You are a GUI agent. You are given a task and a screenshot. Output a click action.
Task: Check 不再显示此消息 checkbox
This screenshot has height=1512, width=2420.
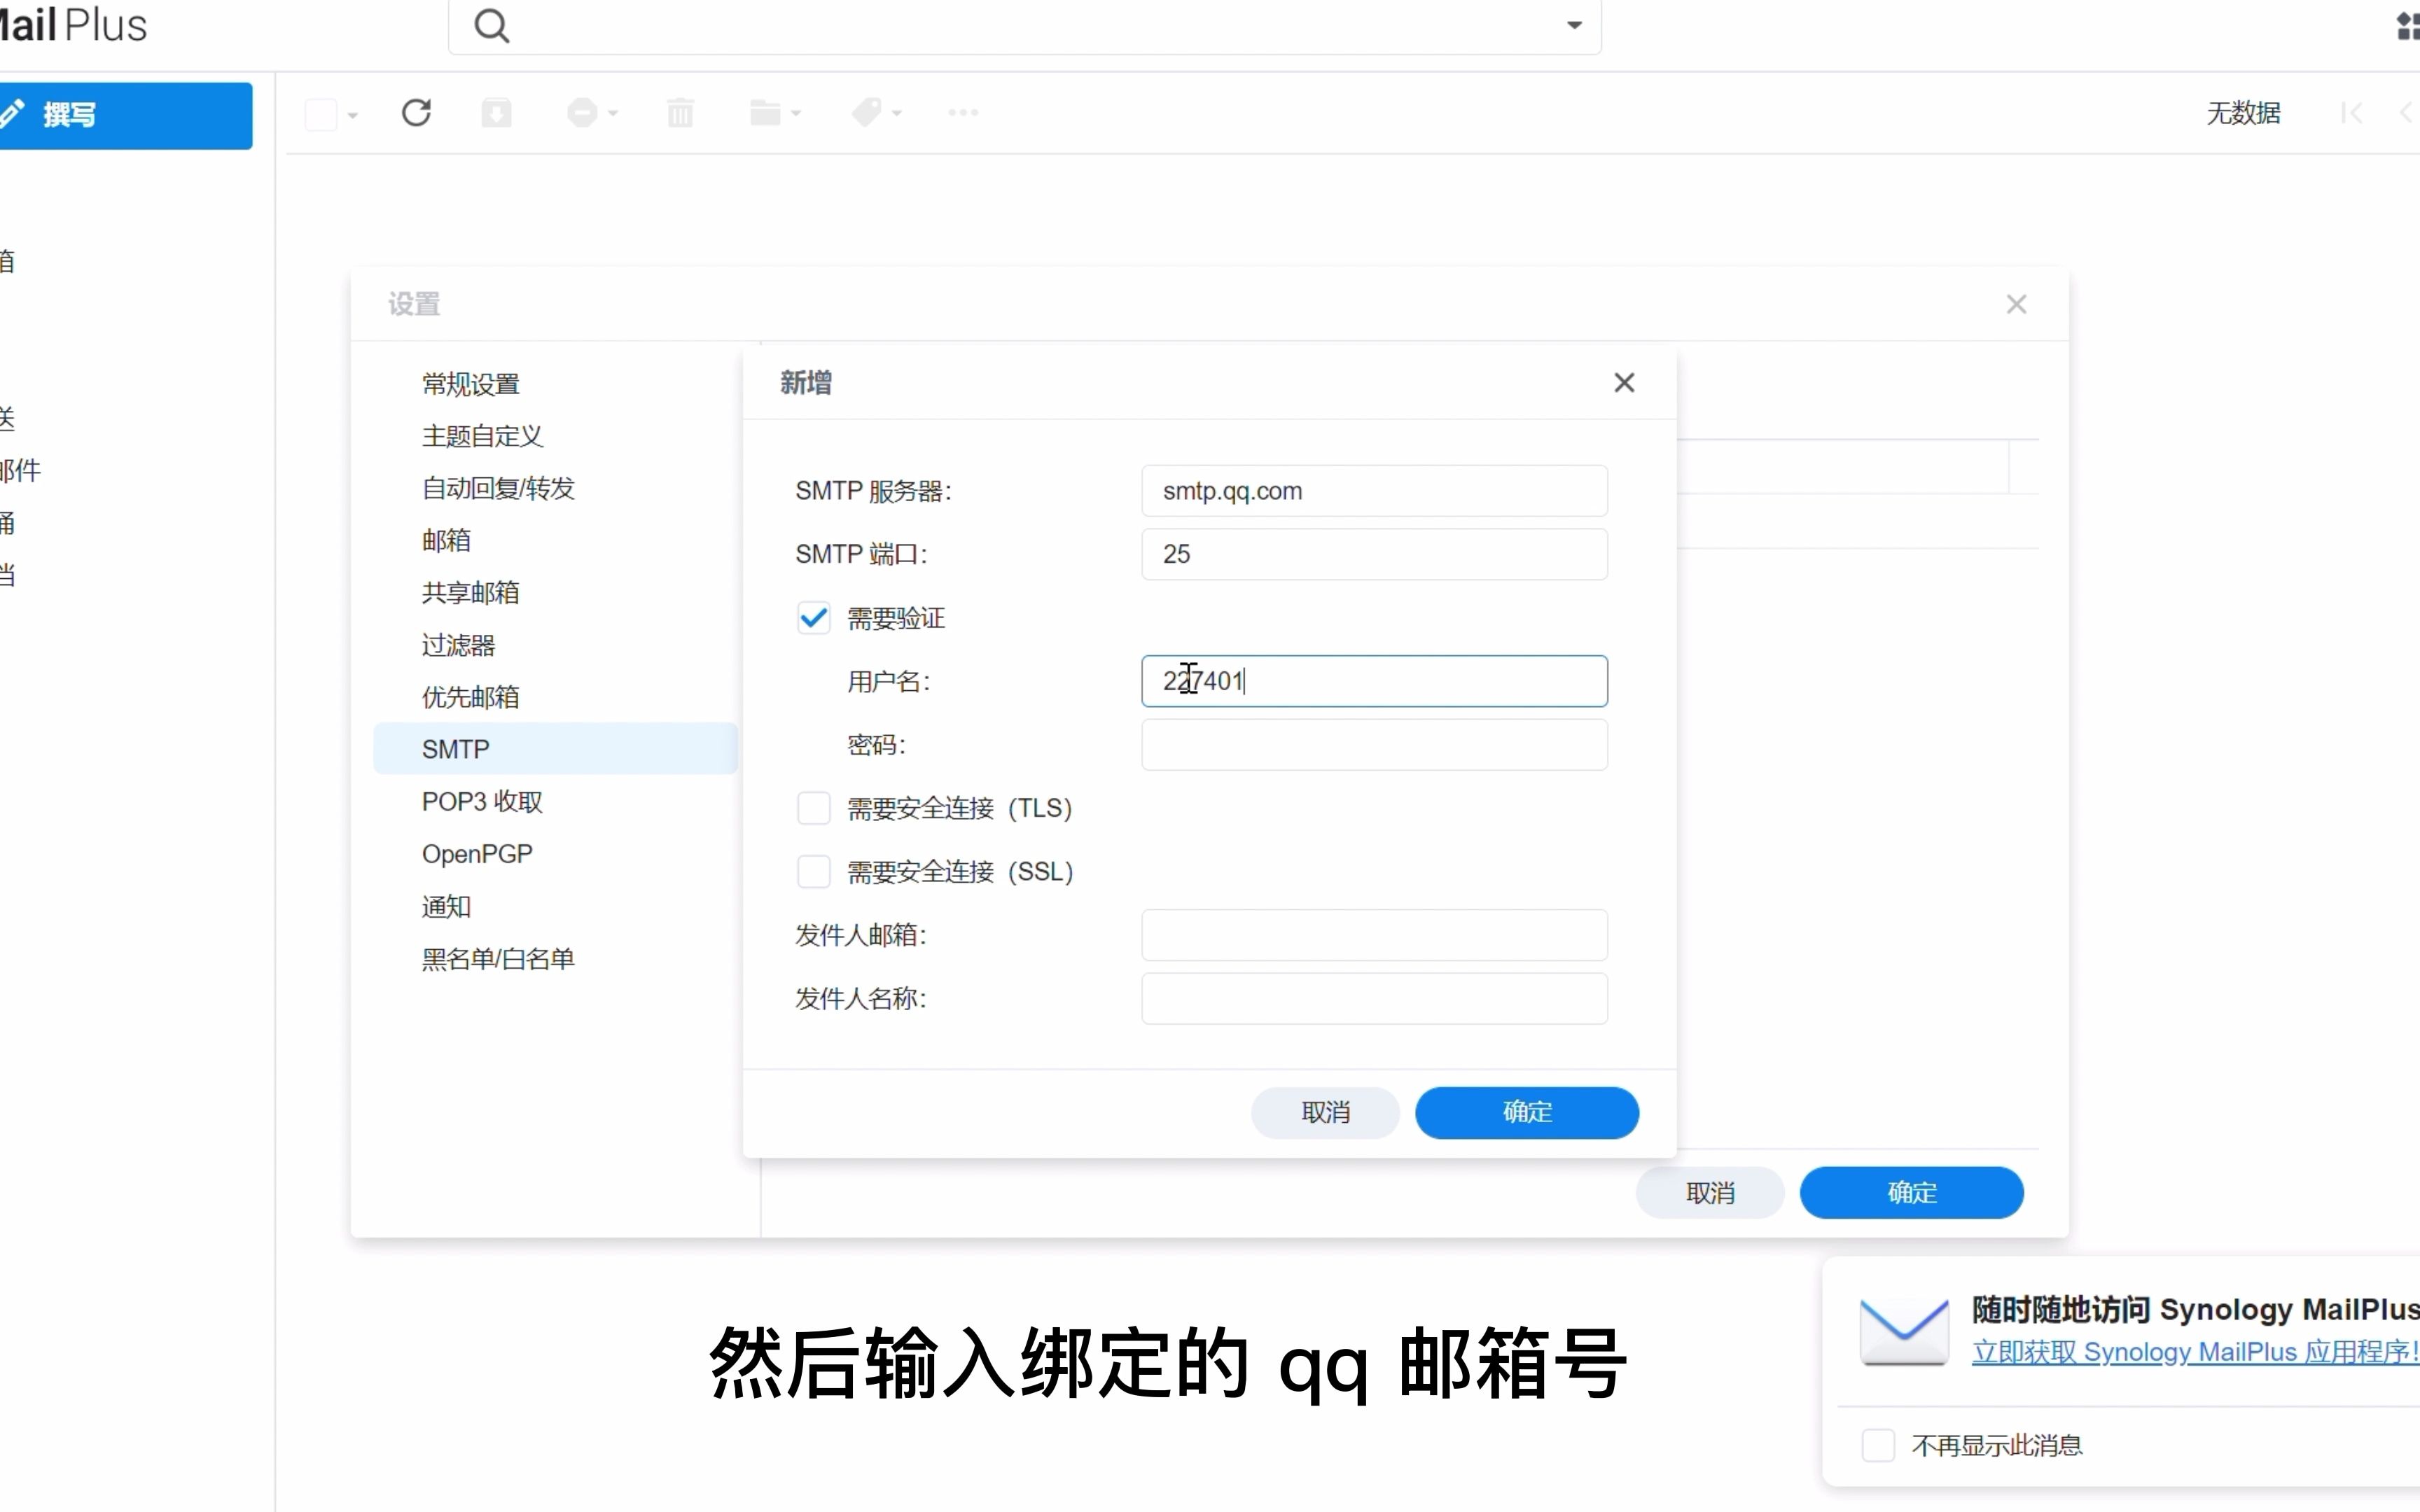coord(1878,1445)
